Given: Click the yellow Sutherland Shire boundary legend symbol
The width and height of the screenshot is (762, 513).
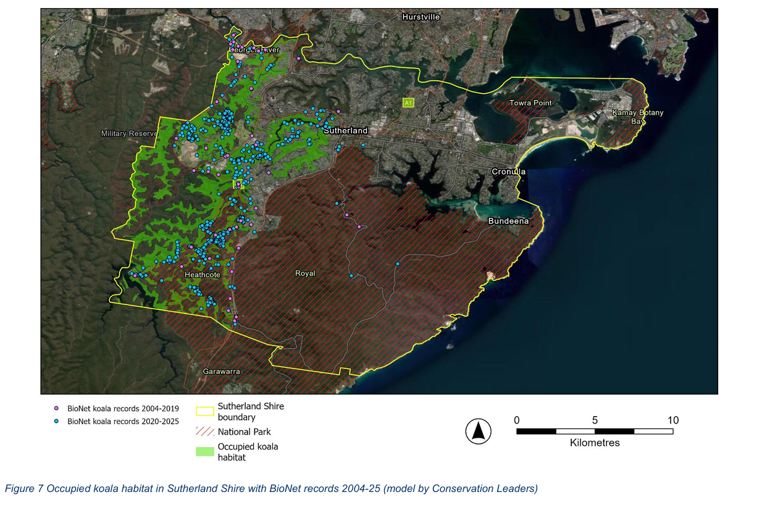Looking at the screenshot, I should (x=205, y=412).
